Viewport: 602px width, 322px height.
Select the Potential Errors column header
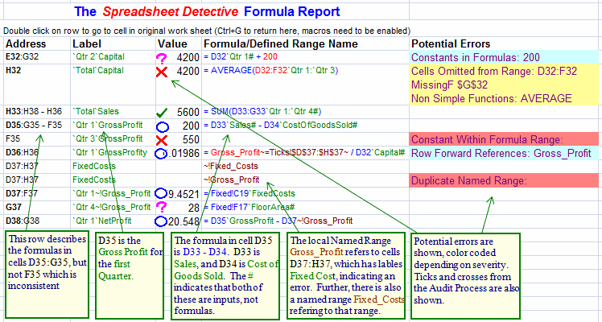coord(451,43)
